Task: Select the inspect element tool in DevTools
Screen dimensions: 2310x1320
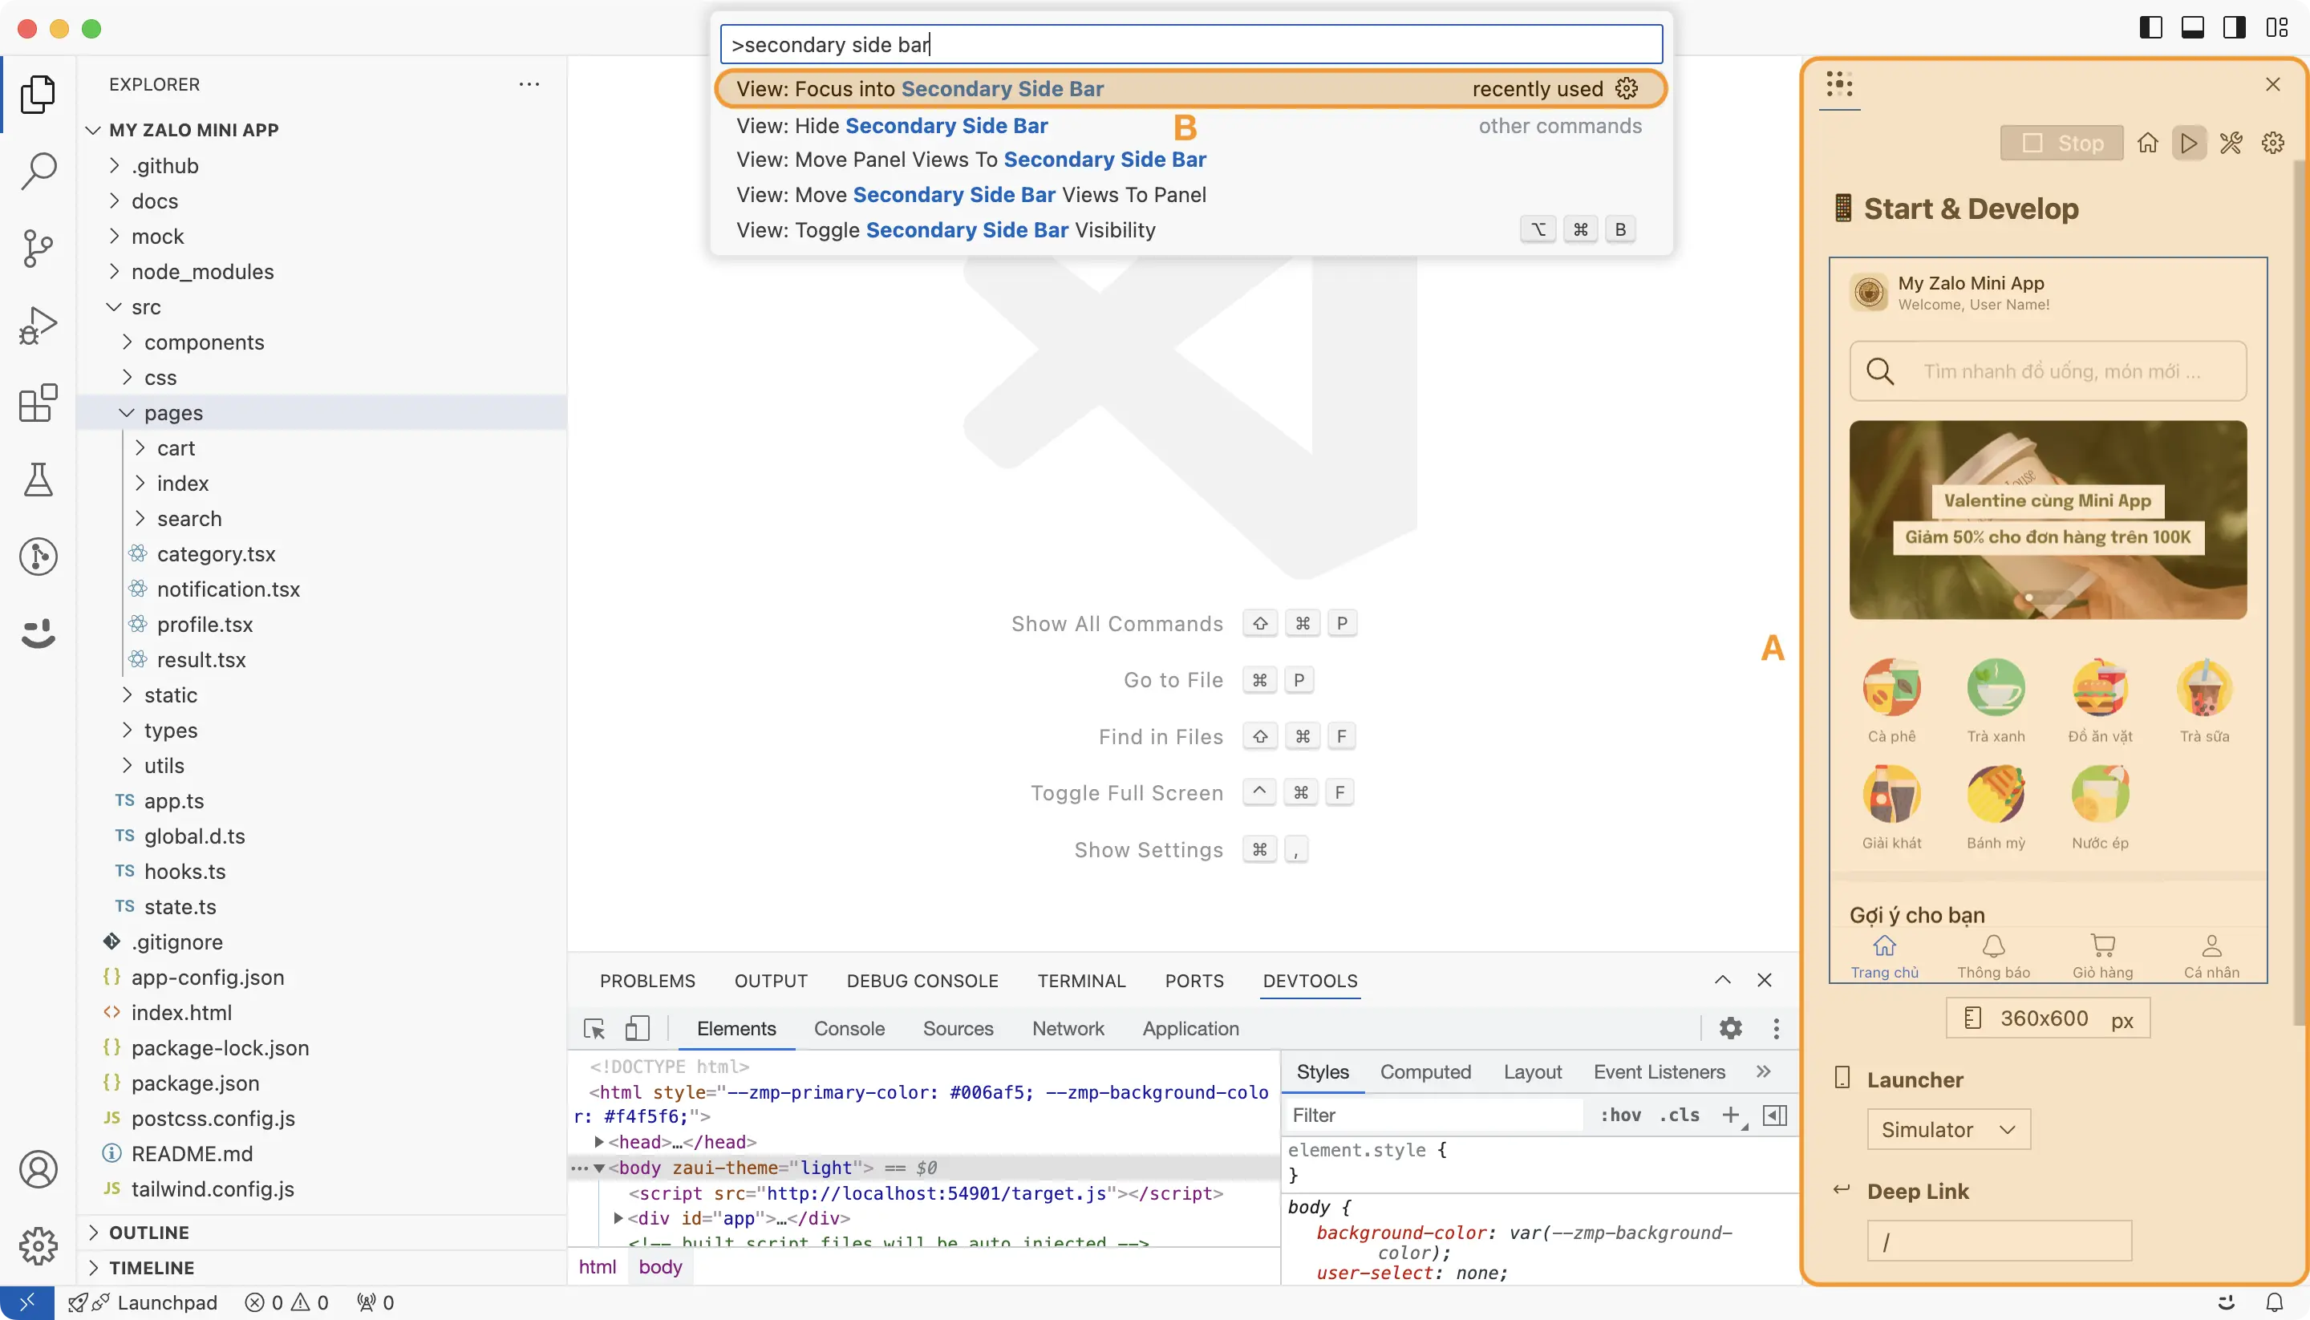Action: pyautogui.click(x=594, y=1028)
